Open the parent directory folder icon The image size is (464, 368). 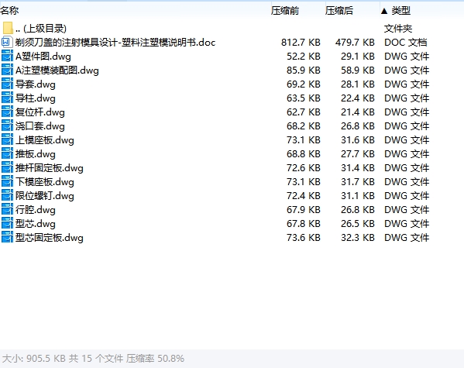(8, 28)
